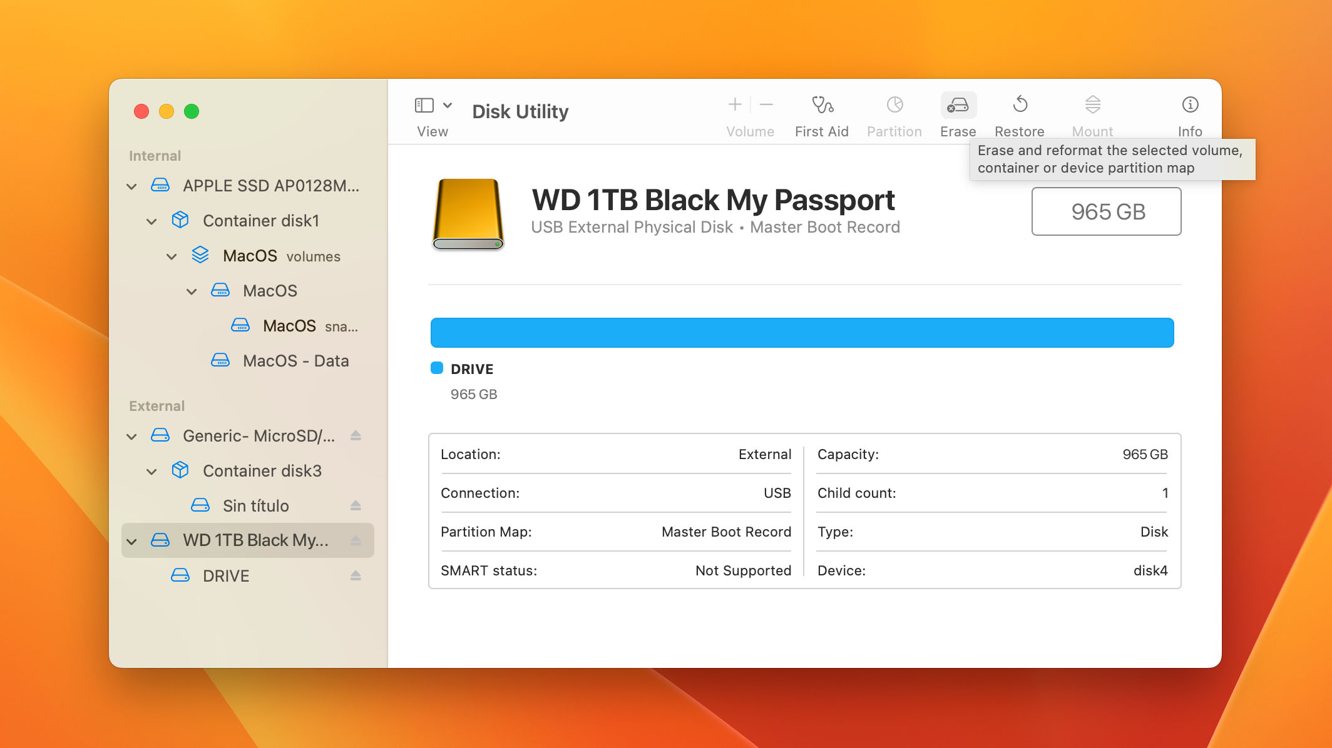Open the Info panel icon
The width and height of the screenshot is (1332, 748).
pyautogui.click(x=1190, y=104)
